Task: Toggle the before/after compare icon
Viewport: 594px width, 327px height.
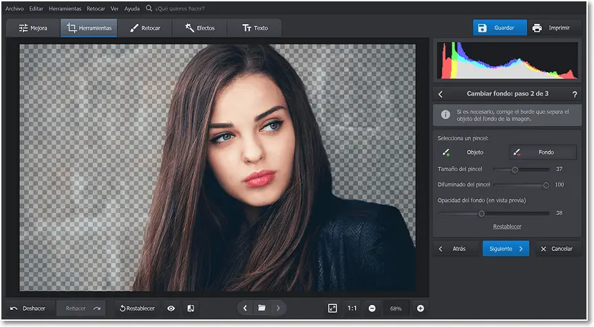Action: (191, 308)
